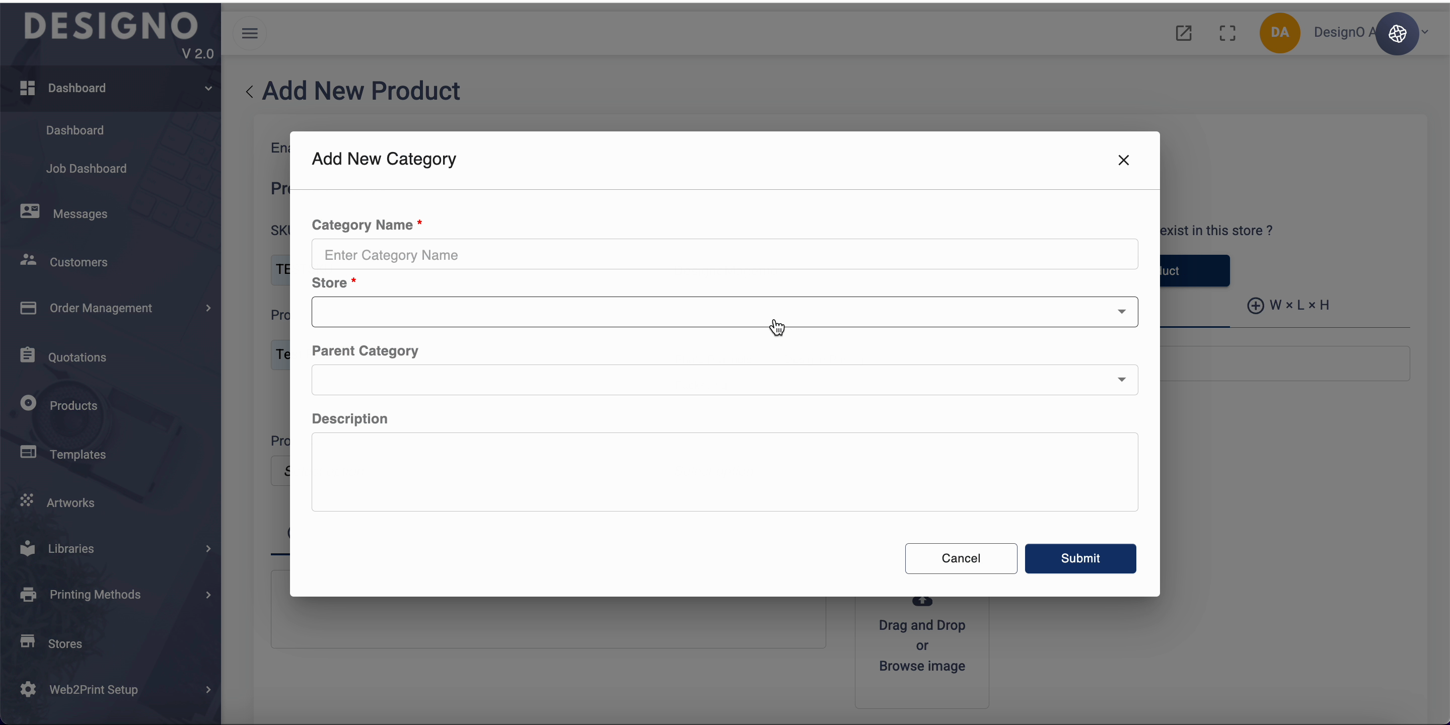Open the Parent Category dropdown
This screenshot has height=725, width=1450.
tap(724, 380)
